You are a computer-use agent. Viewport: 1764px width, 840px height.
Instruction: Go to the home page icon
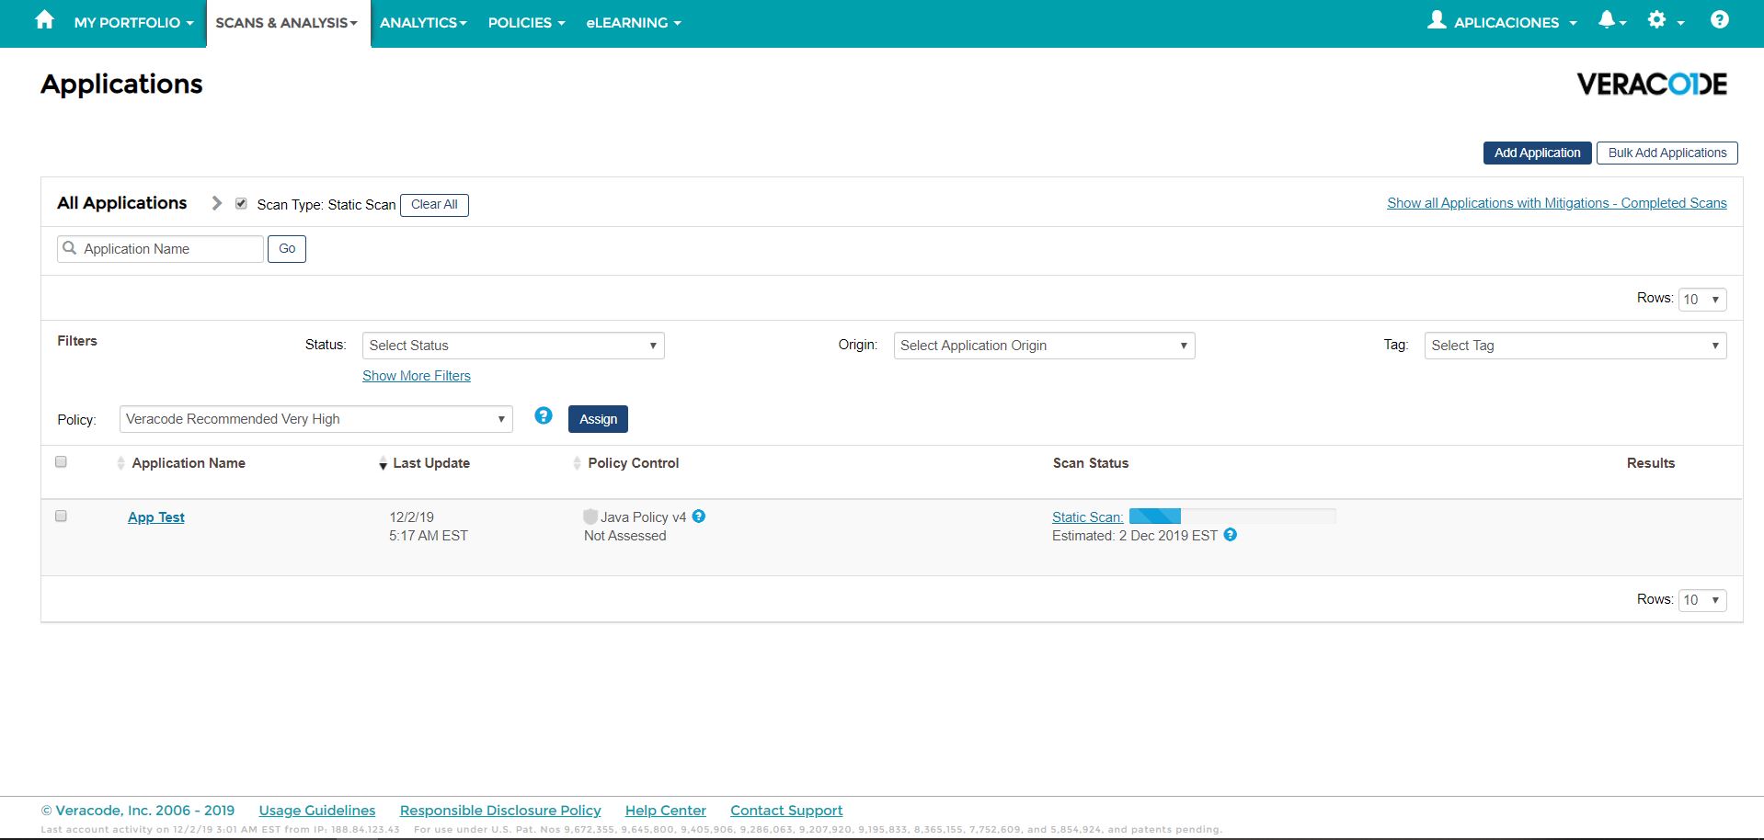coord(44,20)
